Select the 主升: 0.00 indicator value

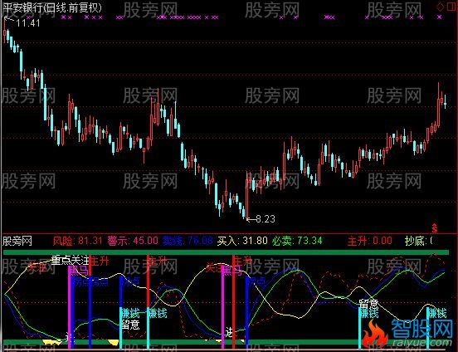(369, 241)
